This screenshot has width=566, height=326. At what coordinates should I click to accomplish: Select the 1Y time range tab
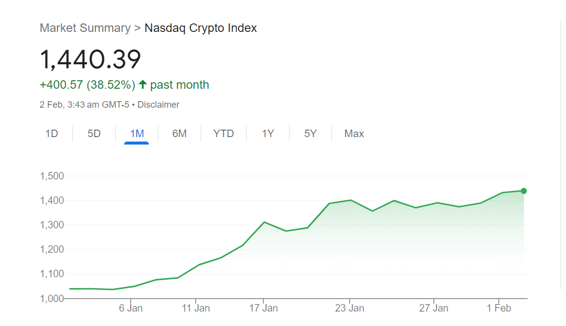[x=268, y=134]
